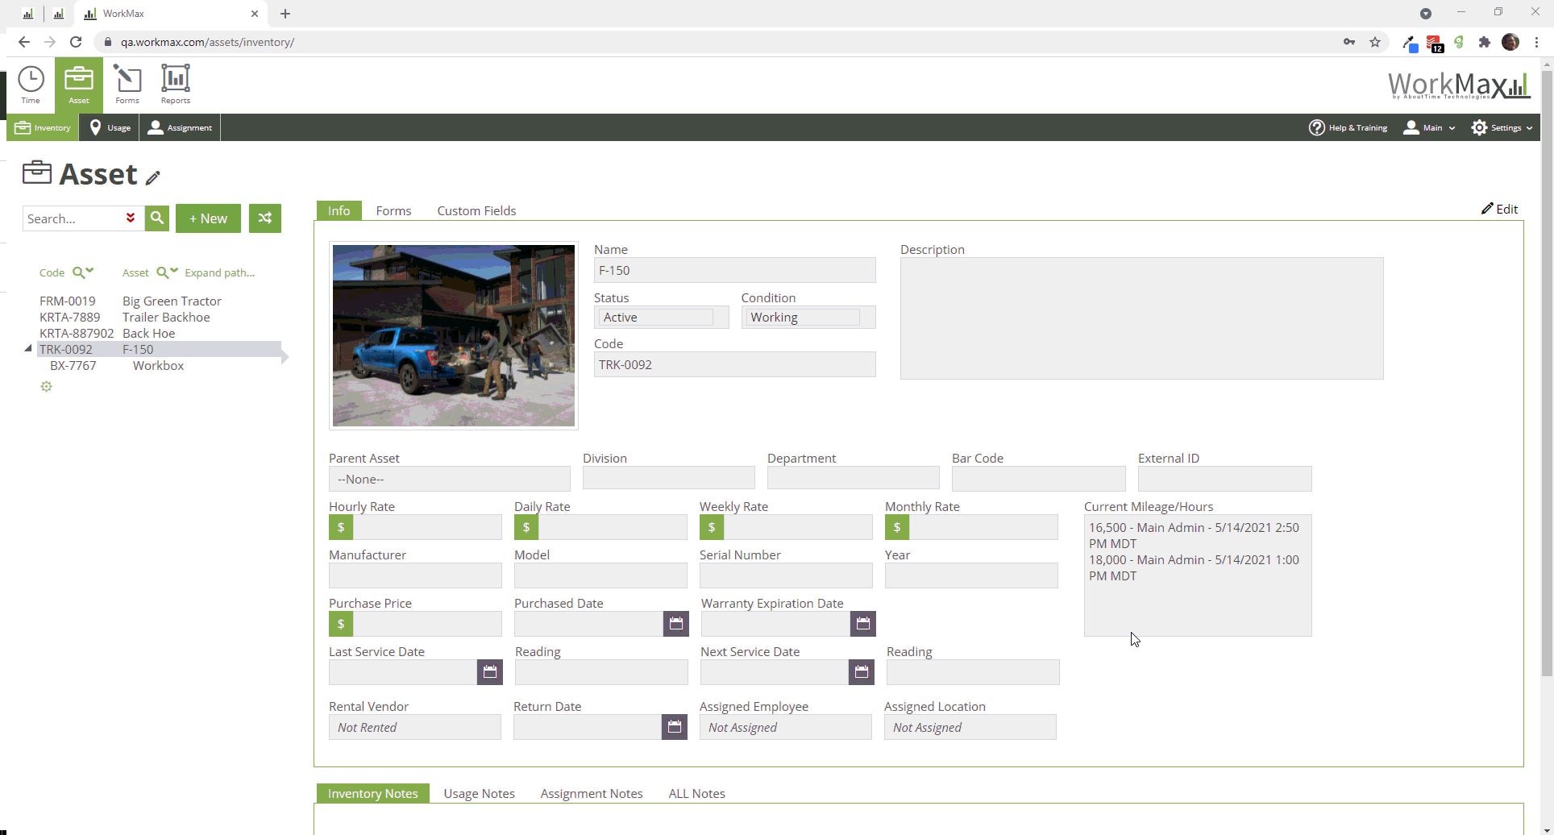Open a new browser tab

click(x=285, y=14)
